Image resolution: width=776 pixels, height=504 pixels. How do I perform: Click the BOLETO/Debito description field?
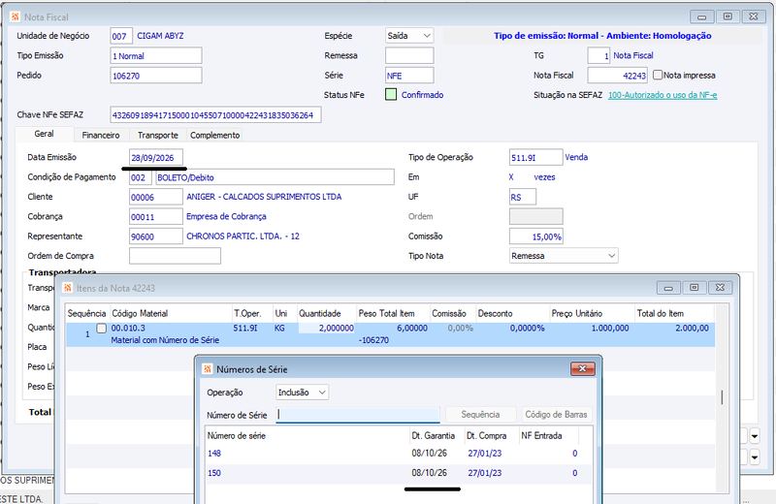[x=275, y=177]
